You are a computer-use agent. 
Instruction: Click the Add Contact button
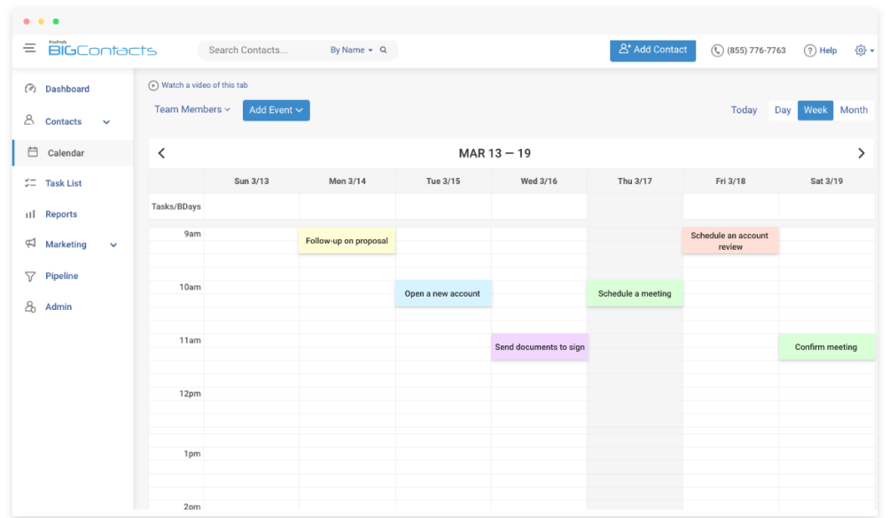pos(652,50)
